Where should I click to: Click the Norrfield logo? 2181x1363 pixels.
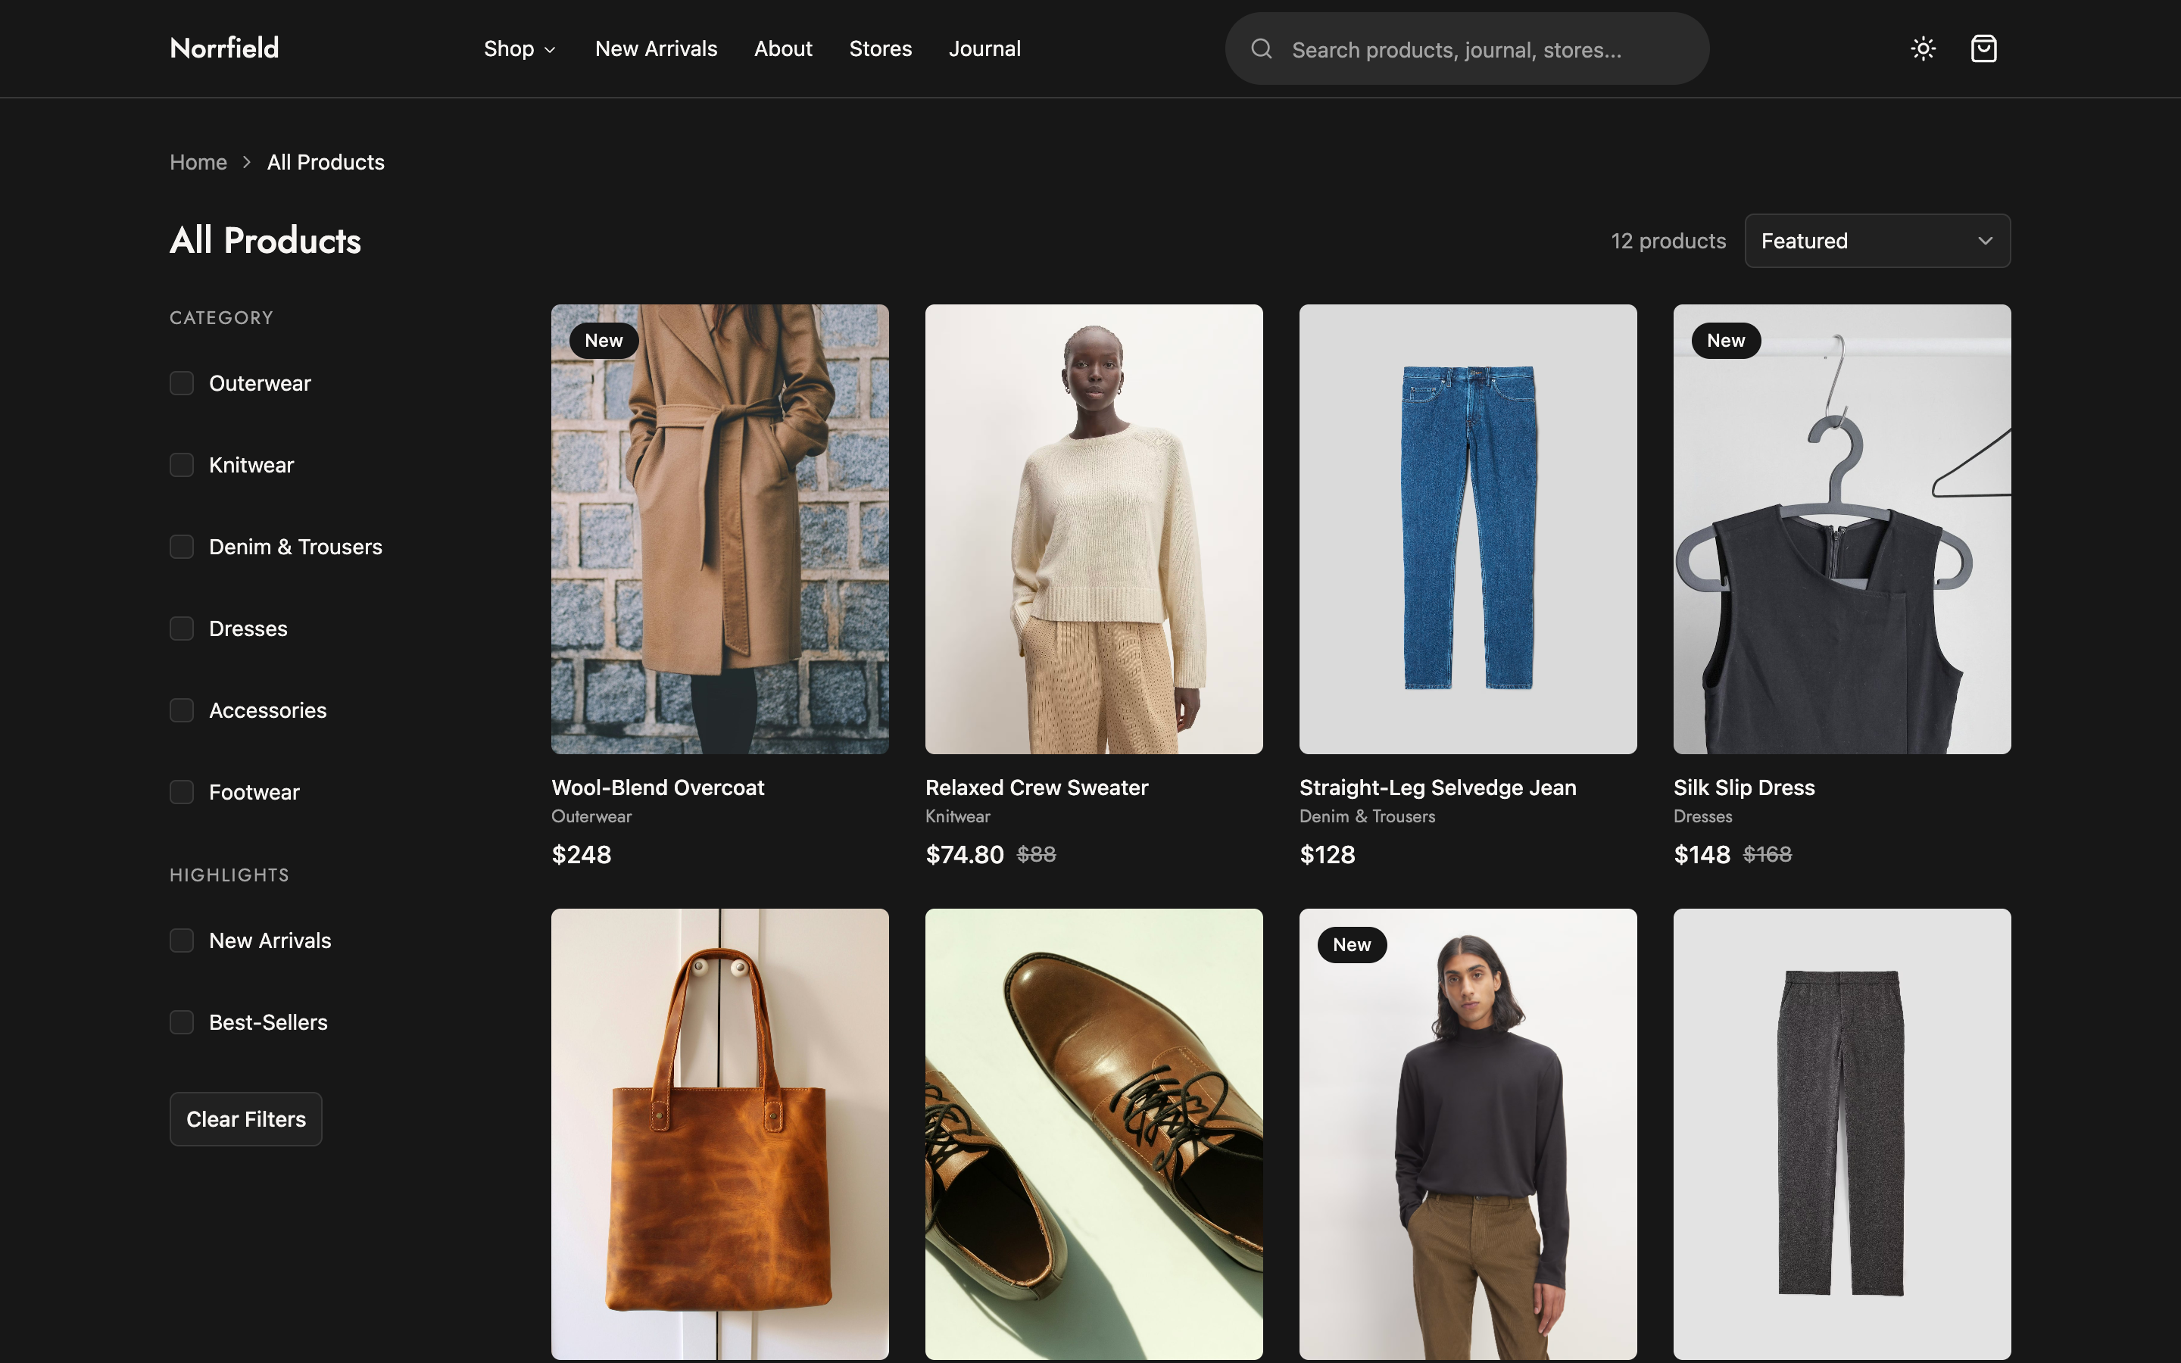[x=224, y=48]
